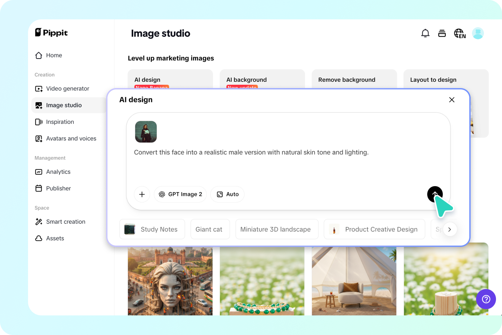Choose Product Creative Design suggestion
Viewport: 502px width, 335px height.
pos(374,229)
